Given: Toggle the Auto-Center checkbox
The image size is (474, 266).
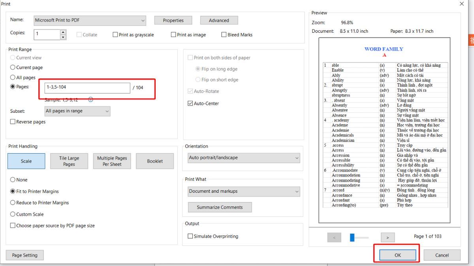Looking at the screenshot, I should (x=190, y=104).
